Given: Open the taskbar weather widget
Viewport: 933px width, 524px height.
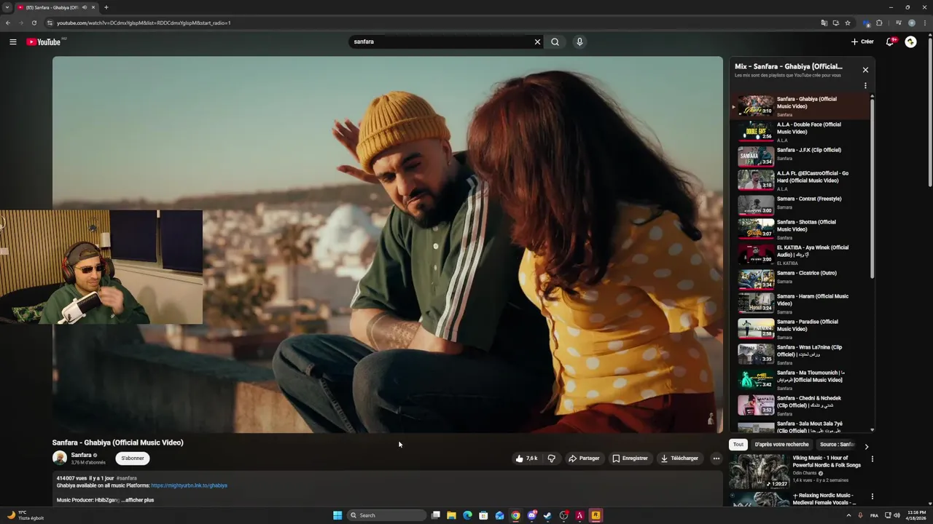Looking at the screenshot, I should (x=26, y=515).
